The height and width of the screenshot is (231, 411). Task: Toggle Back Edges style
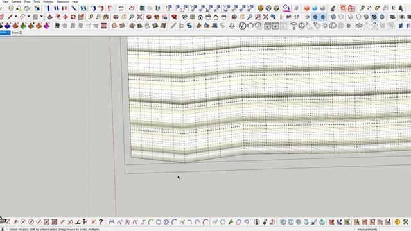pyautogui.click(x=341, y=17)
